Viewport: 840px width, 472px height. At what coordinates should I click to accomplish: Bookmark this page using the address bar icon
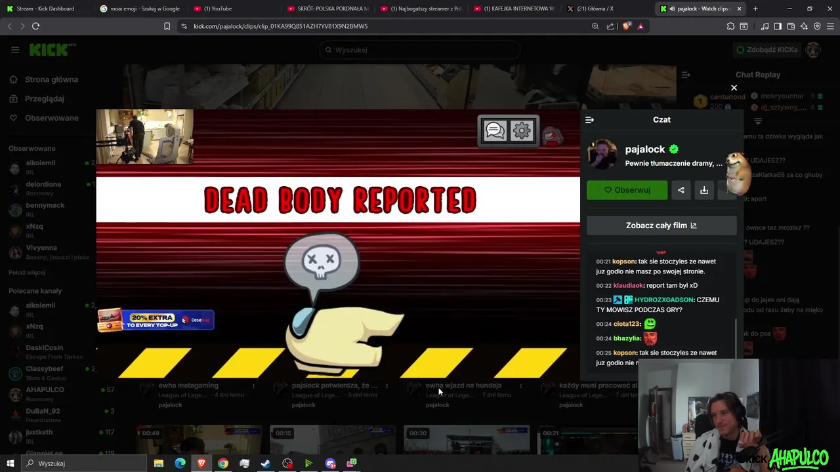click(x=167, y=26)
